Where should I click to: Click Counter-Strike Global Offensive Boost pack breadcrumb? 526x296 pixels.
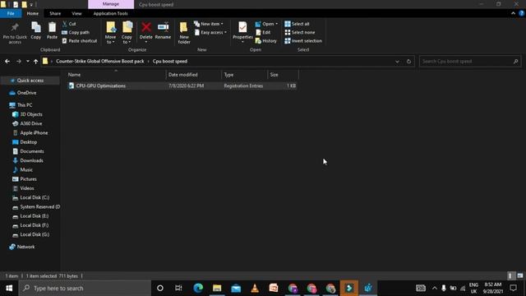click(100, 62)
